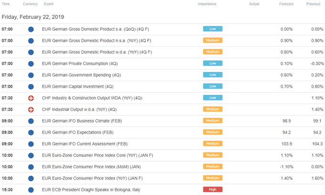Open EUR German IFO Business Climate (FEB) event
The image size is (325, 195).
(82, 121)
